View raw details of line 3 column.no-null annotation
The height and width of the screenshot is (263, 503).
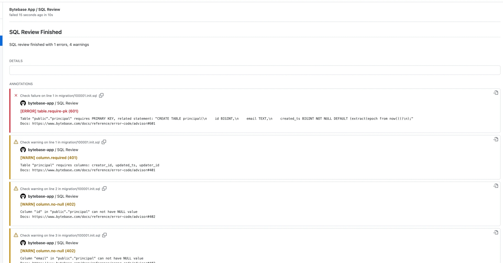click(496, 232)
